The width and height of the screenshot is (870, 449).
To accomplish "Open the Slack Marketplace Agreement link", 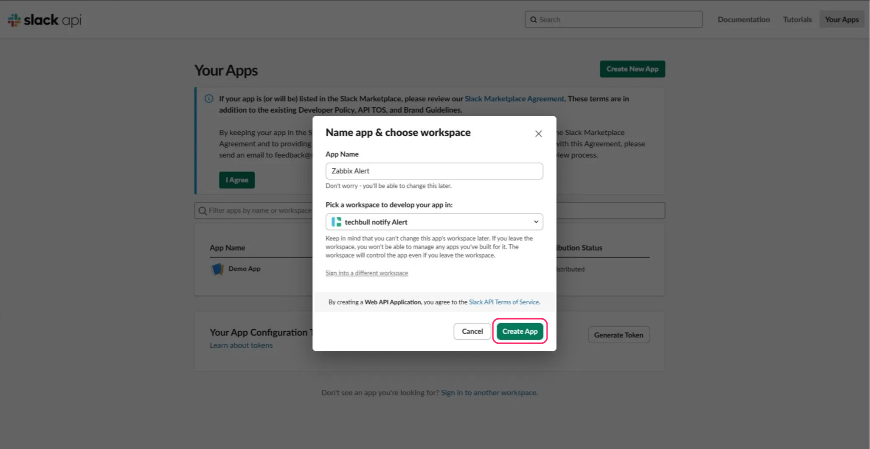I will point(514,99).
